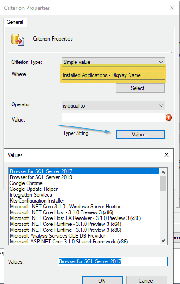
Task: Click Cancel in the Values dialog
Action: click(x=147, y=280)
